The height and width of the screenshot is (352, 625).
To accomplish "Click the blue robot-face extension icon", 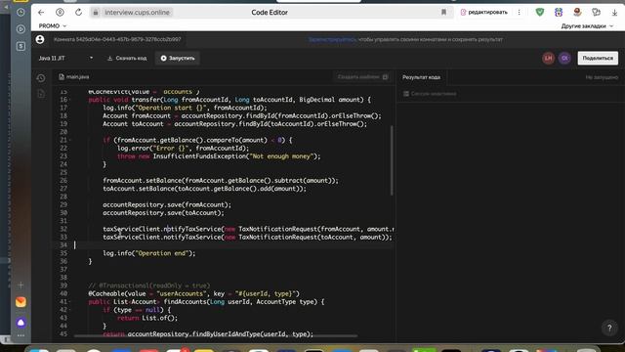I will point(559,13).
